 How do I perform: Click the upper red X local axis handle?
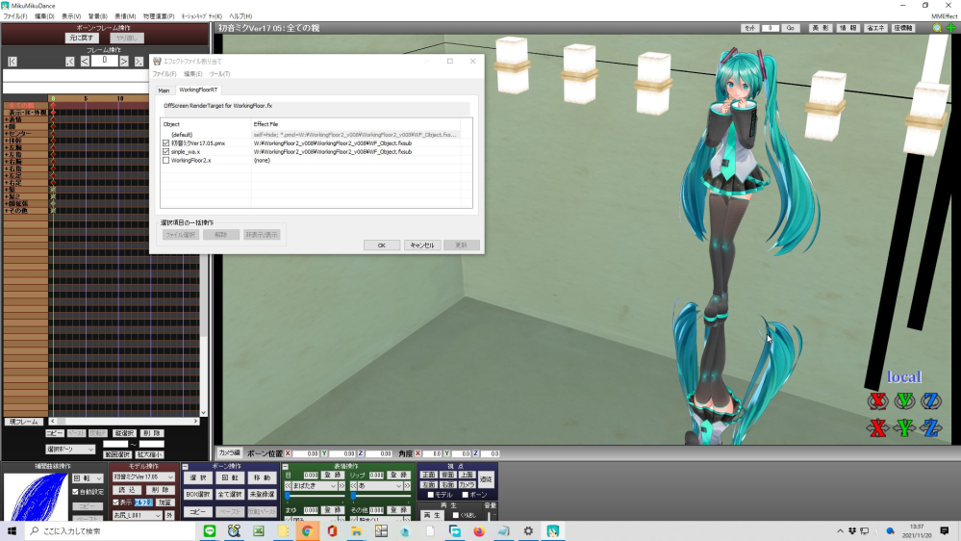pos(877,401)
